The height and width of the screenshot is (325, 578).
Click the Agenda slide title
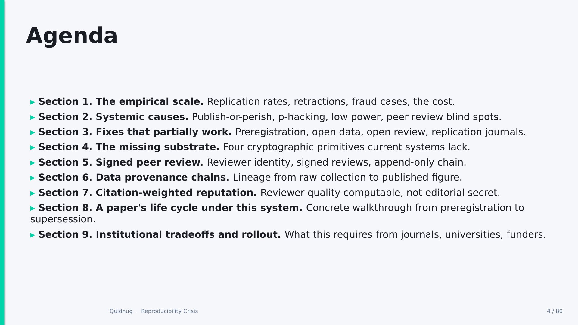72,36
